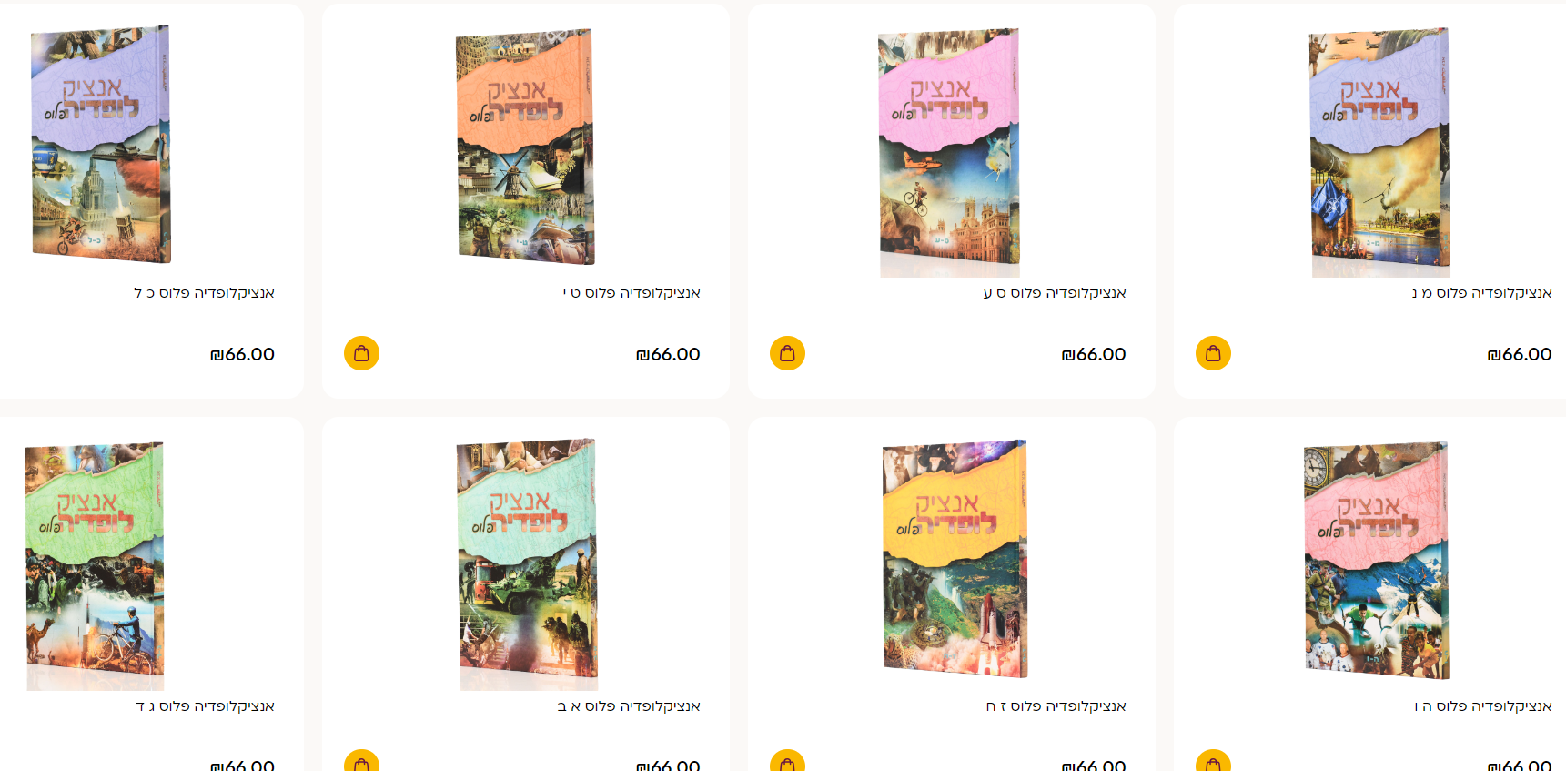1566x771 pixels.
Task: Open the green ג ד volume cover image
Action: [x=94, y=564]
